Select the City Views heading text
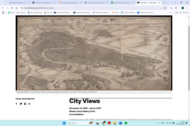The width and height of the screenshot is (190, 126). 85,101
